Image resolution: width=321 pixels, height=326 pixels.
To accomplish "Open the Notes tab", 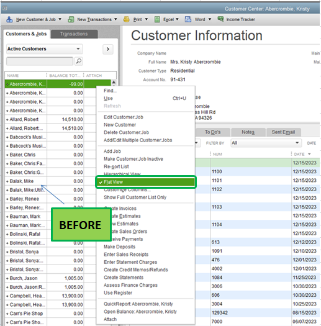I will pos(248,132).
